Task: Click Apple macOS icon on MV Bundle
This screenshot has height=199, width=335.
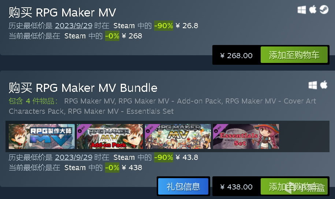Action: tap(324, 85)
